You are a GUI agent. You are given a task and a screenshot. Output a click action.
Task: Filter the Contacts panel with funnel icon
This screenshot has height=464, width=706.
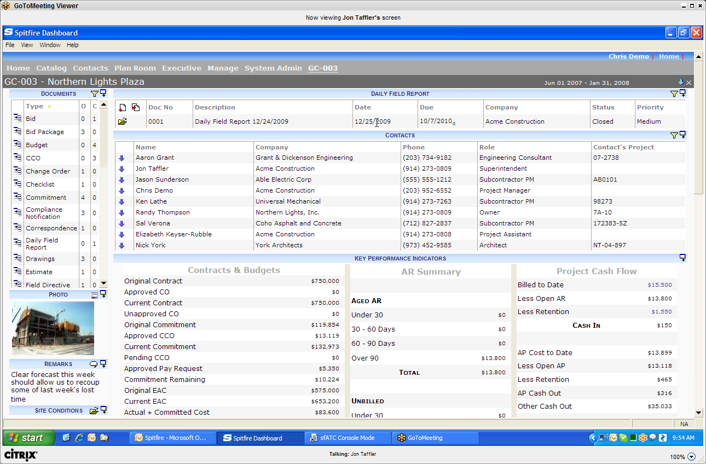(x=674, y=135)
